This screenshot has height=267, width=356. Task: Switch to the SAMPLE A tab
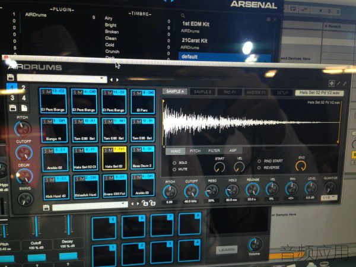[x=175, y=91]
